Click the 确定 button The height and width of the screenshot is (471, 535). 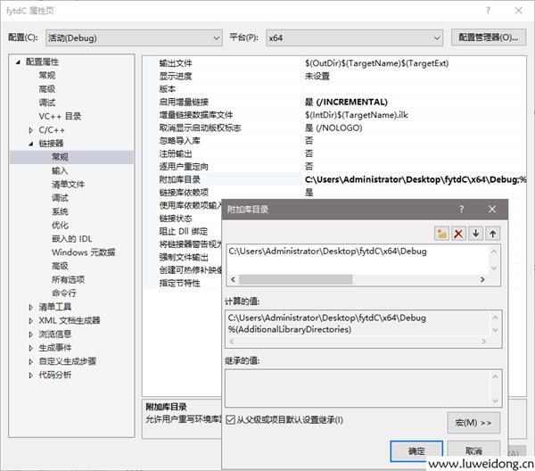(x=416, y=451)
